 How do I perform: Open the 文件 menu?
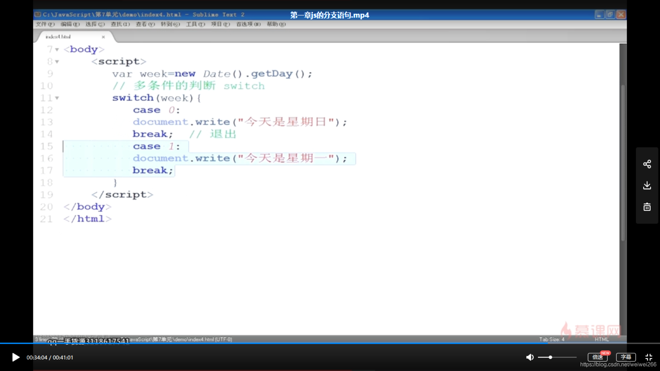click(x=45, y=24)
